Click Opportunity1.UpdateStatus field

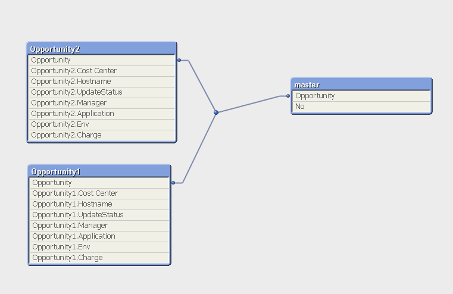click(99, 215)
